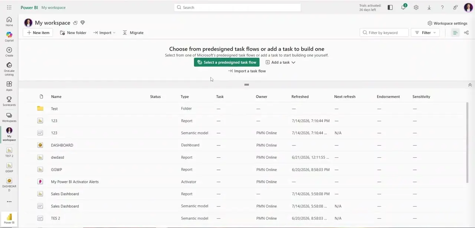Focus the top Search box
The image size is (475, 228).
click(237, 7)
